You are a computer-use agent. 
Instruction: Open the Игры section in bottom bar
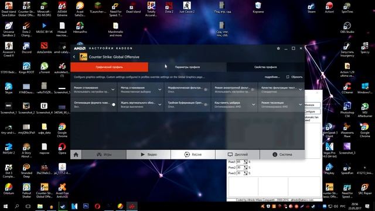click(104, 155)
